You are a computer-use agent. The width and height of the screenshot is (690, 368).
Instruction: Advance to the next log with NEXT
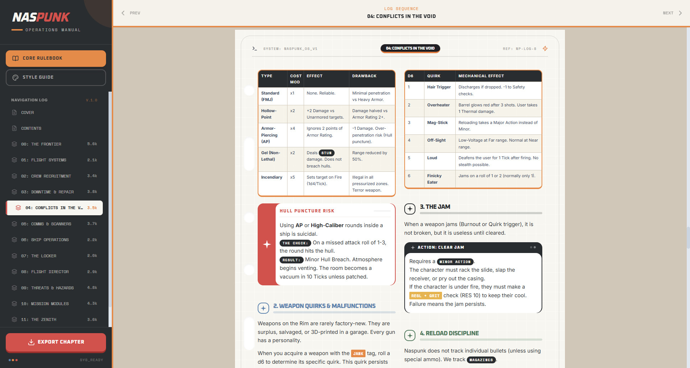pyautogui.click(x=672, y=13)
